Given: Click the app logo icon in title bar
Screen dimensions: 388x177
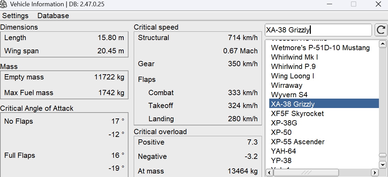Looking at the screenshot, I should [x=3, y=4].
